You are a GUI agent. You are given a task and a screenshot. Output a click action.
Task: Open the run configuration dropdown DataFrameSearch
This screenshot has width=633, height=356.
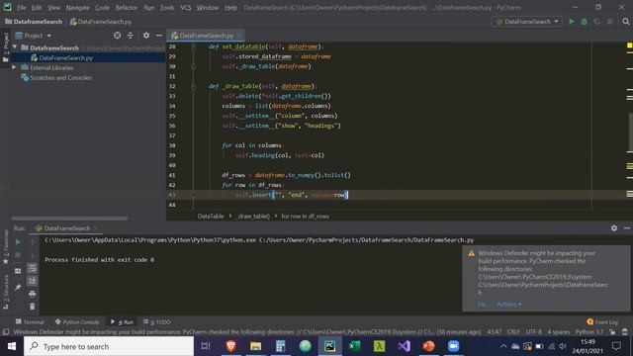point(527,22)
